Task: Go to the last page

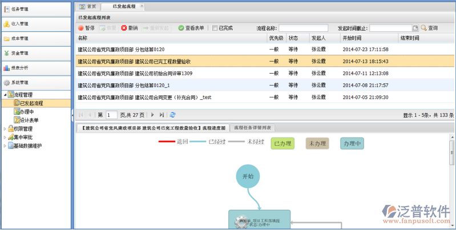Action: 162,115
